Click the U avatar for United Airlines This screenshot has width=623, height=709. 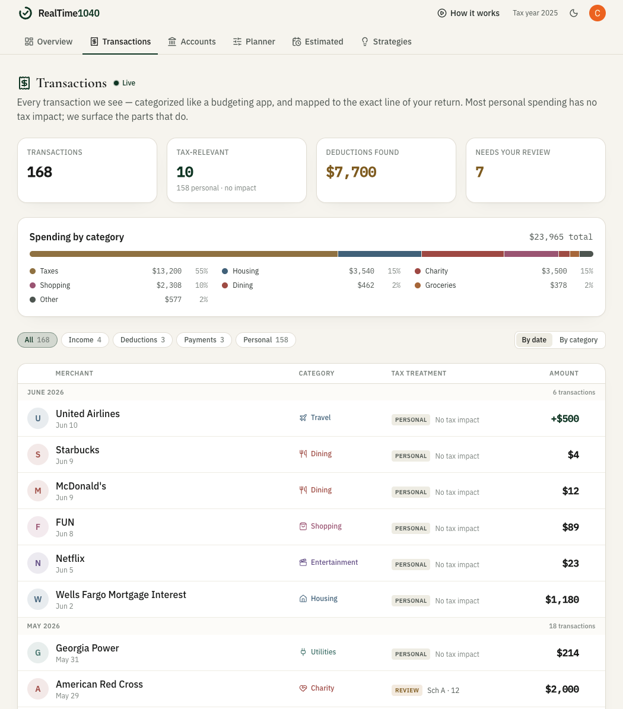[38, 418]
